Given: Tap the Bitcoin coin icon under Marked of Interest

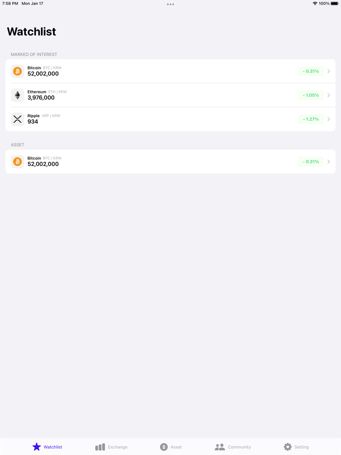Looking at the screenshot, I should point(18,71).
